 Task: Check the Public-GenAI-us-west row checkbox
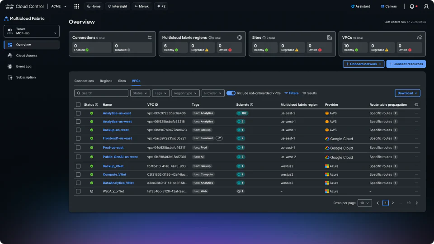point(78,157)
